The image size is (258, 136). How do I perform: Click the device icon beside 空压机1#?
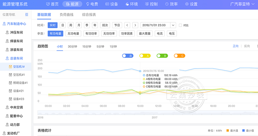[x=10, y=67]
